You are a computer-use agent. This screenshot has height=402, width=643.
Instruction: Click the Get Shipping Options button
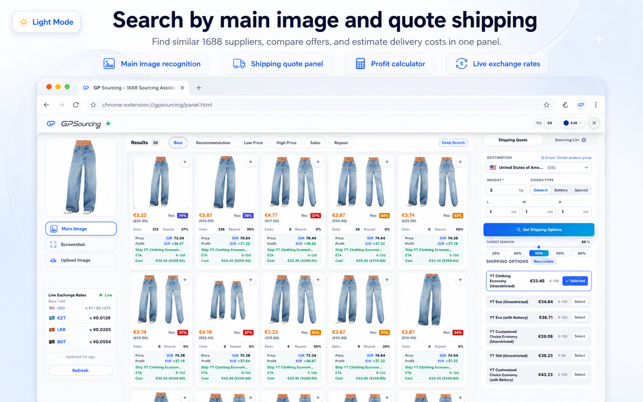(x=539, y=230)
